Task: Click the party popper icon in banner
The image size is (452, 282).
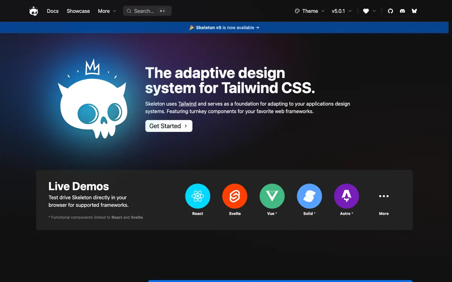Action: [192, 27]
